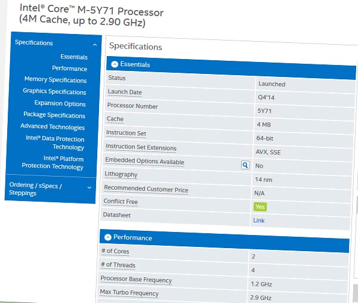358x303 pixels.
Task: Select the 1.2 GHz base frequency value
Action: click(x=261, y=284)
